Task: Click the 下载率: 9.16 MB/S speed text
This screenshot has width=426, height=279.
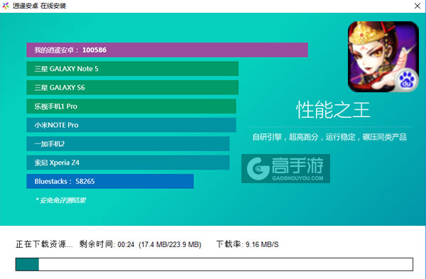Action: click(248, 244)
